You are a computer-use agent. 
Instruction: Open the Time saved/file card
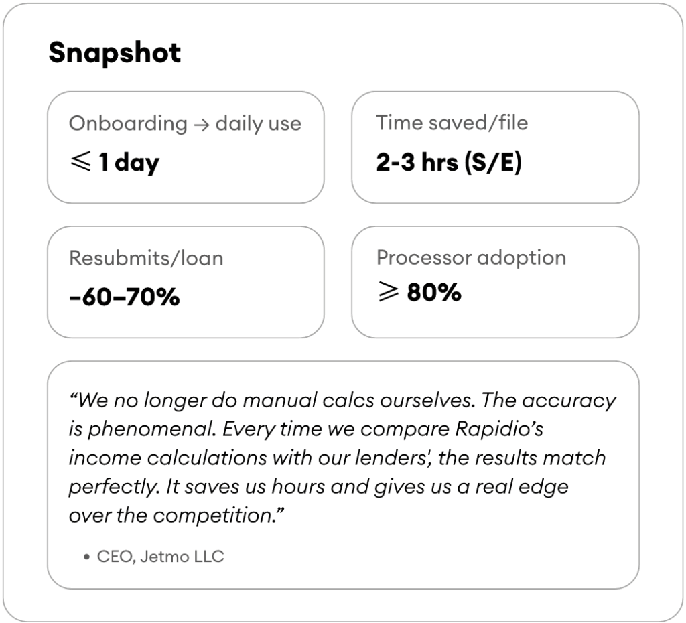495,147
